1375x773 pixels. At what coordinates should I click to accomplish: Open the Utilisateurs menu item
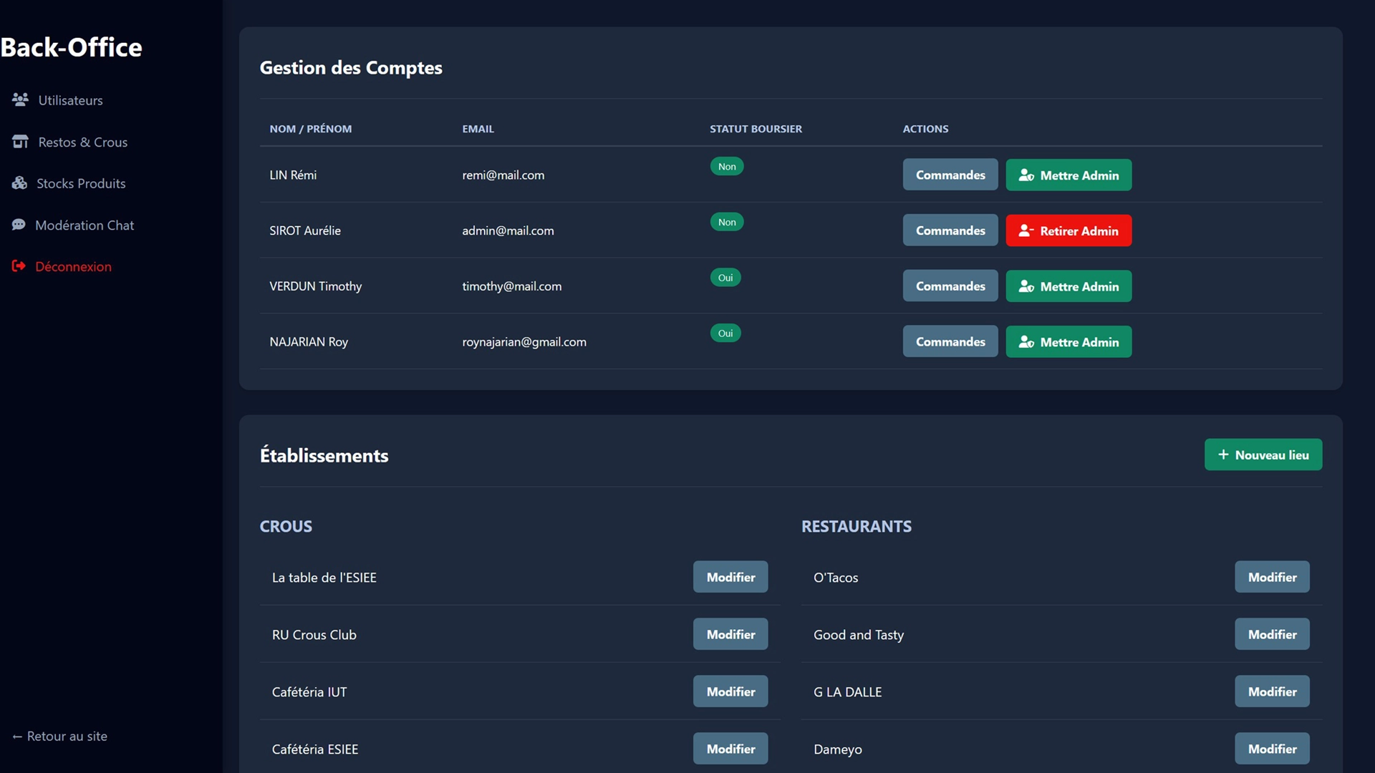(70, 100)
